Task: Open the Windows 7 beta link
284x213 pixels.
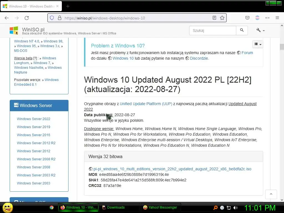Action: (x=42, y=63)
